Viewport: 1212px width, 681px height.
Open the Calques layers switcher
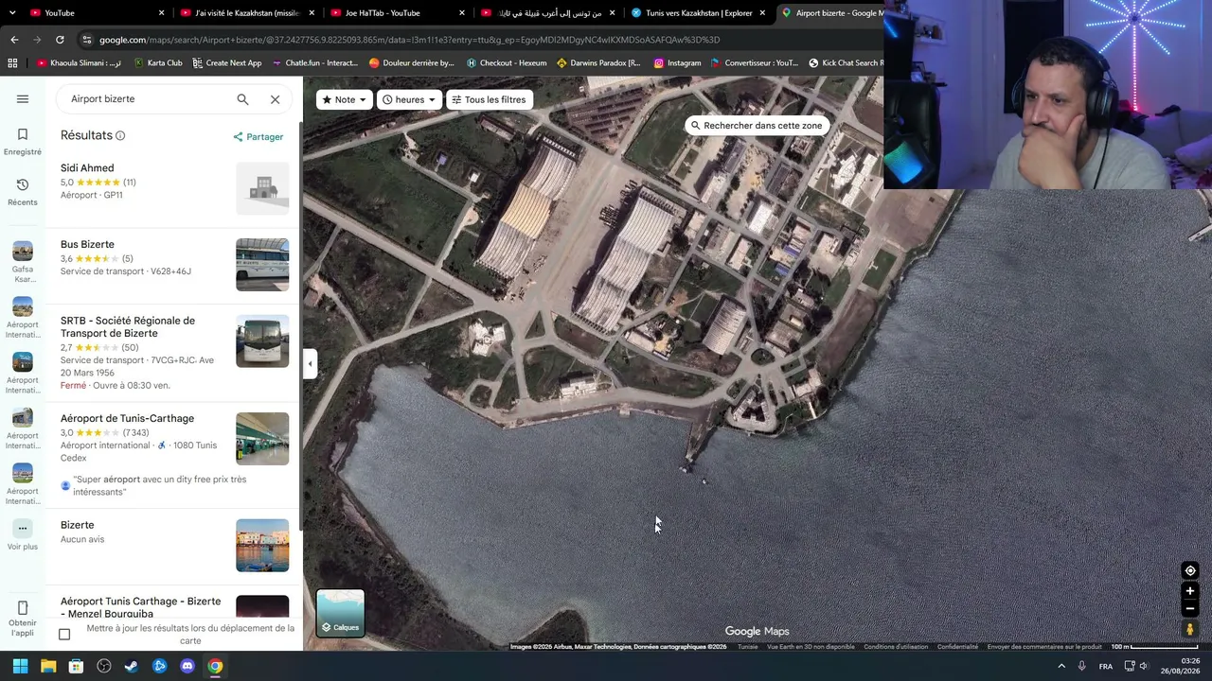(x=340, y=613)
